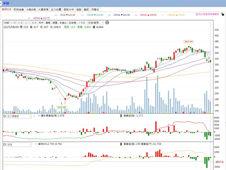The width and height of the screenshot is (226, 170).
Task: Toggle the 投信 overlay in chart toolbar
Action: (x=20, y=23)
